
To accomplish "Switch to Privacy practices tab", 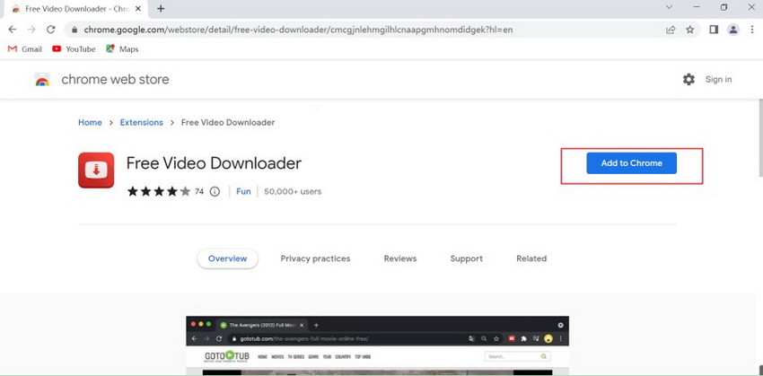I will (315, 258).
